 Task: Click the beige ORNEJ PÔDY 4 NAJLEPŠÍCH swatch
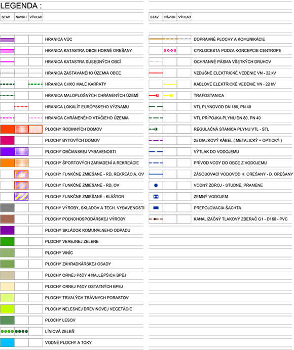point(7,275)
